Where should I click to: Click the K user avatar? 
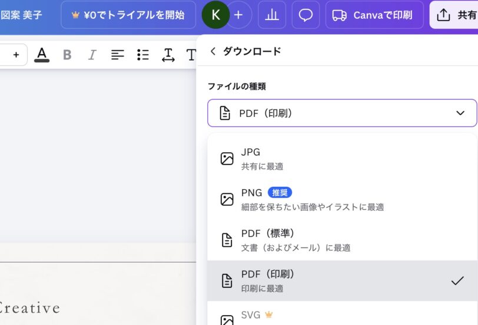click(x=215, y=15)
